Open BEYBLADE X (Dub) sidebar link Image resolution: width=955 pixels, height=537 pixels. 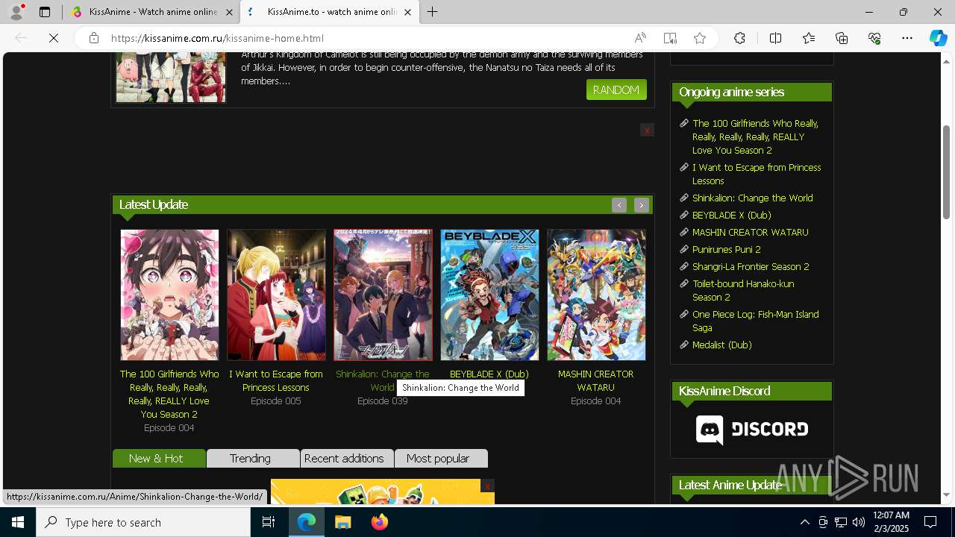[x=731, y=215]
